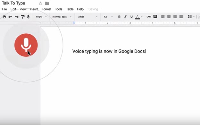Click the large red voice typing button

coord(26,45)
